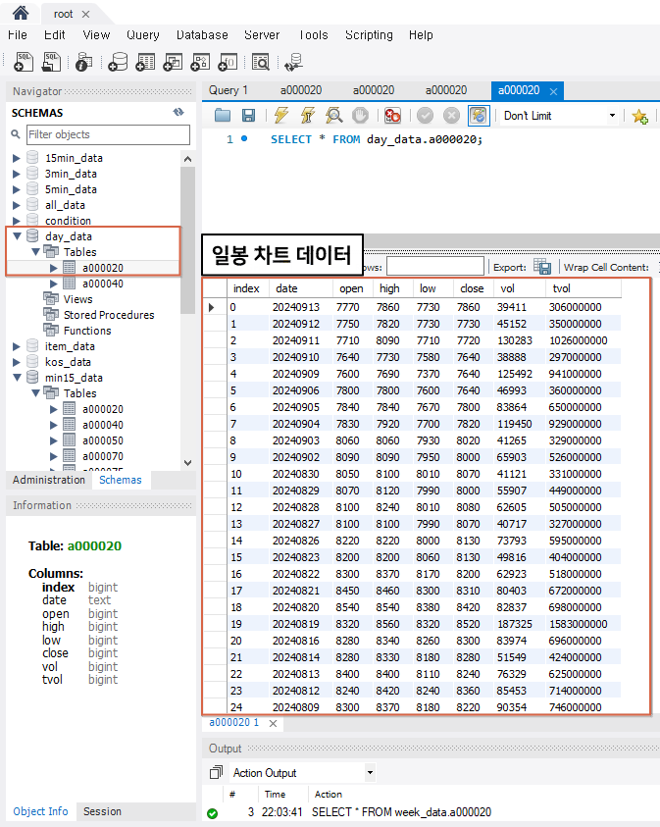This screenshot has width=660, height=827.
Task: Collapse the day_data schema
Action: coord(17,235)
